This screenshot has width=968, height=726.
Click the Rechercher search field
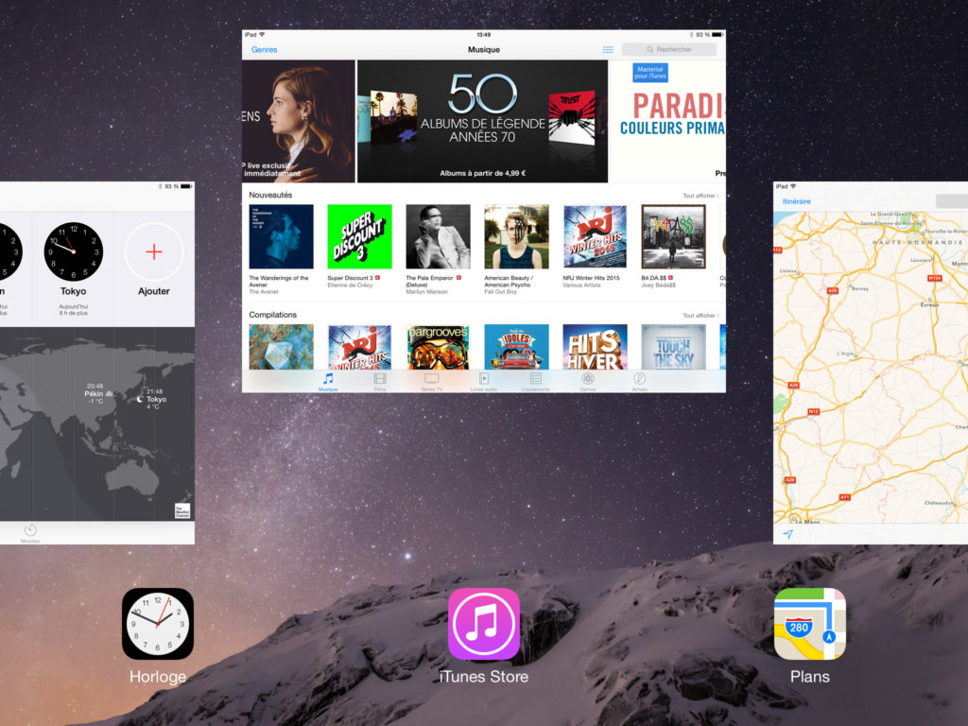(669, 49)
